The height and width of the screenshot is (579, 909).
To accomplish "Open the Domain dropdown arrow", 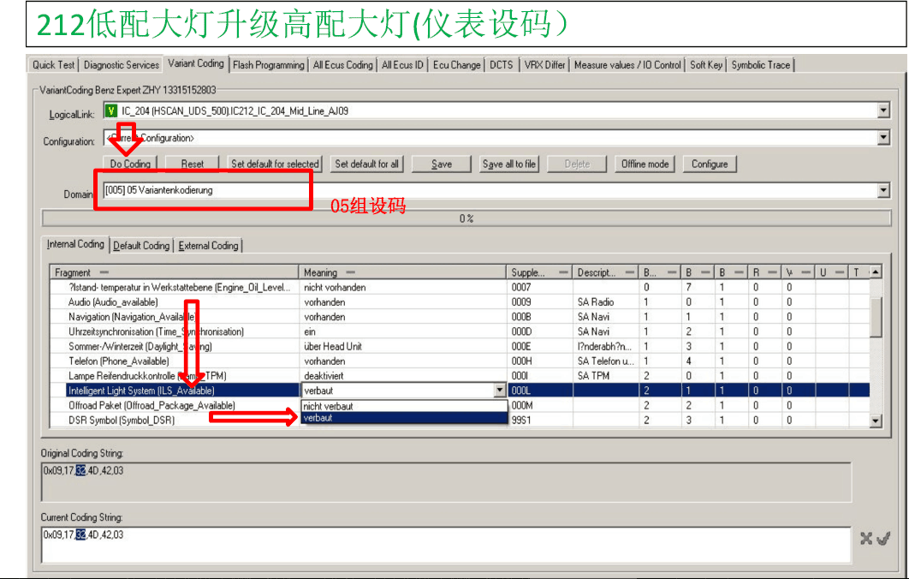I will (883, 191).
